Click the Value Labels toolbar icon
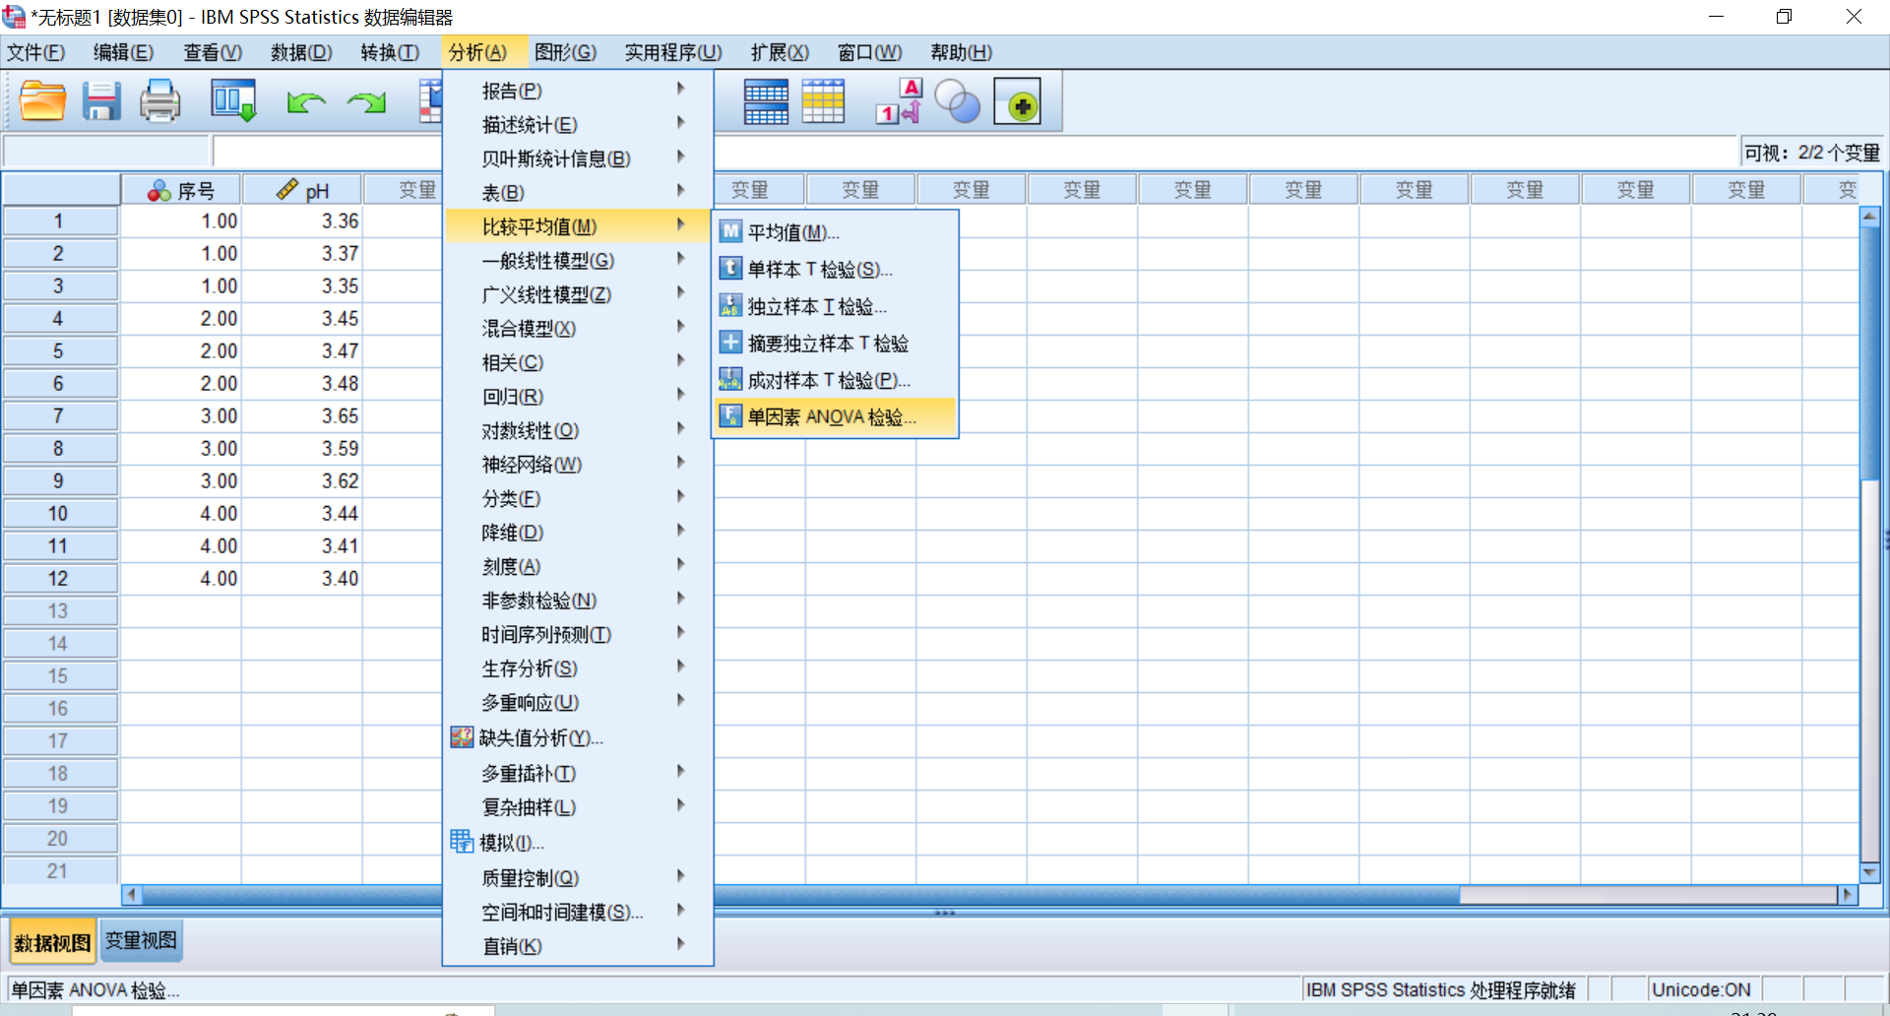This screenshot has width=1890, height=1016. pos(898,102)
